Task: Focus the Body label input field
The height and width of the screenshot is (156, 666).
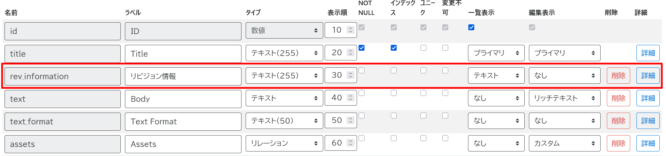Action: (183, 99)
